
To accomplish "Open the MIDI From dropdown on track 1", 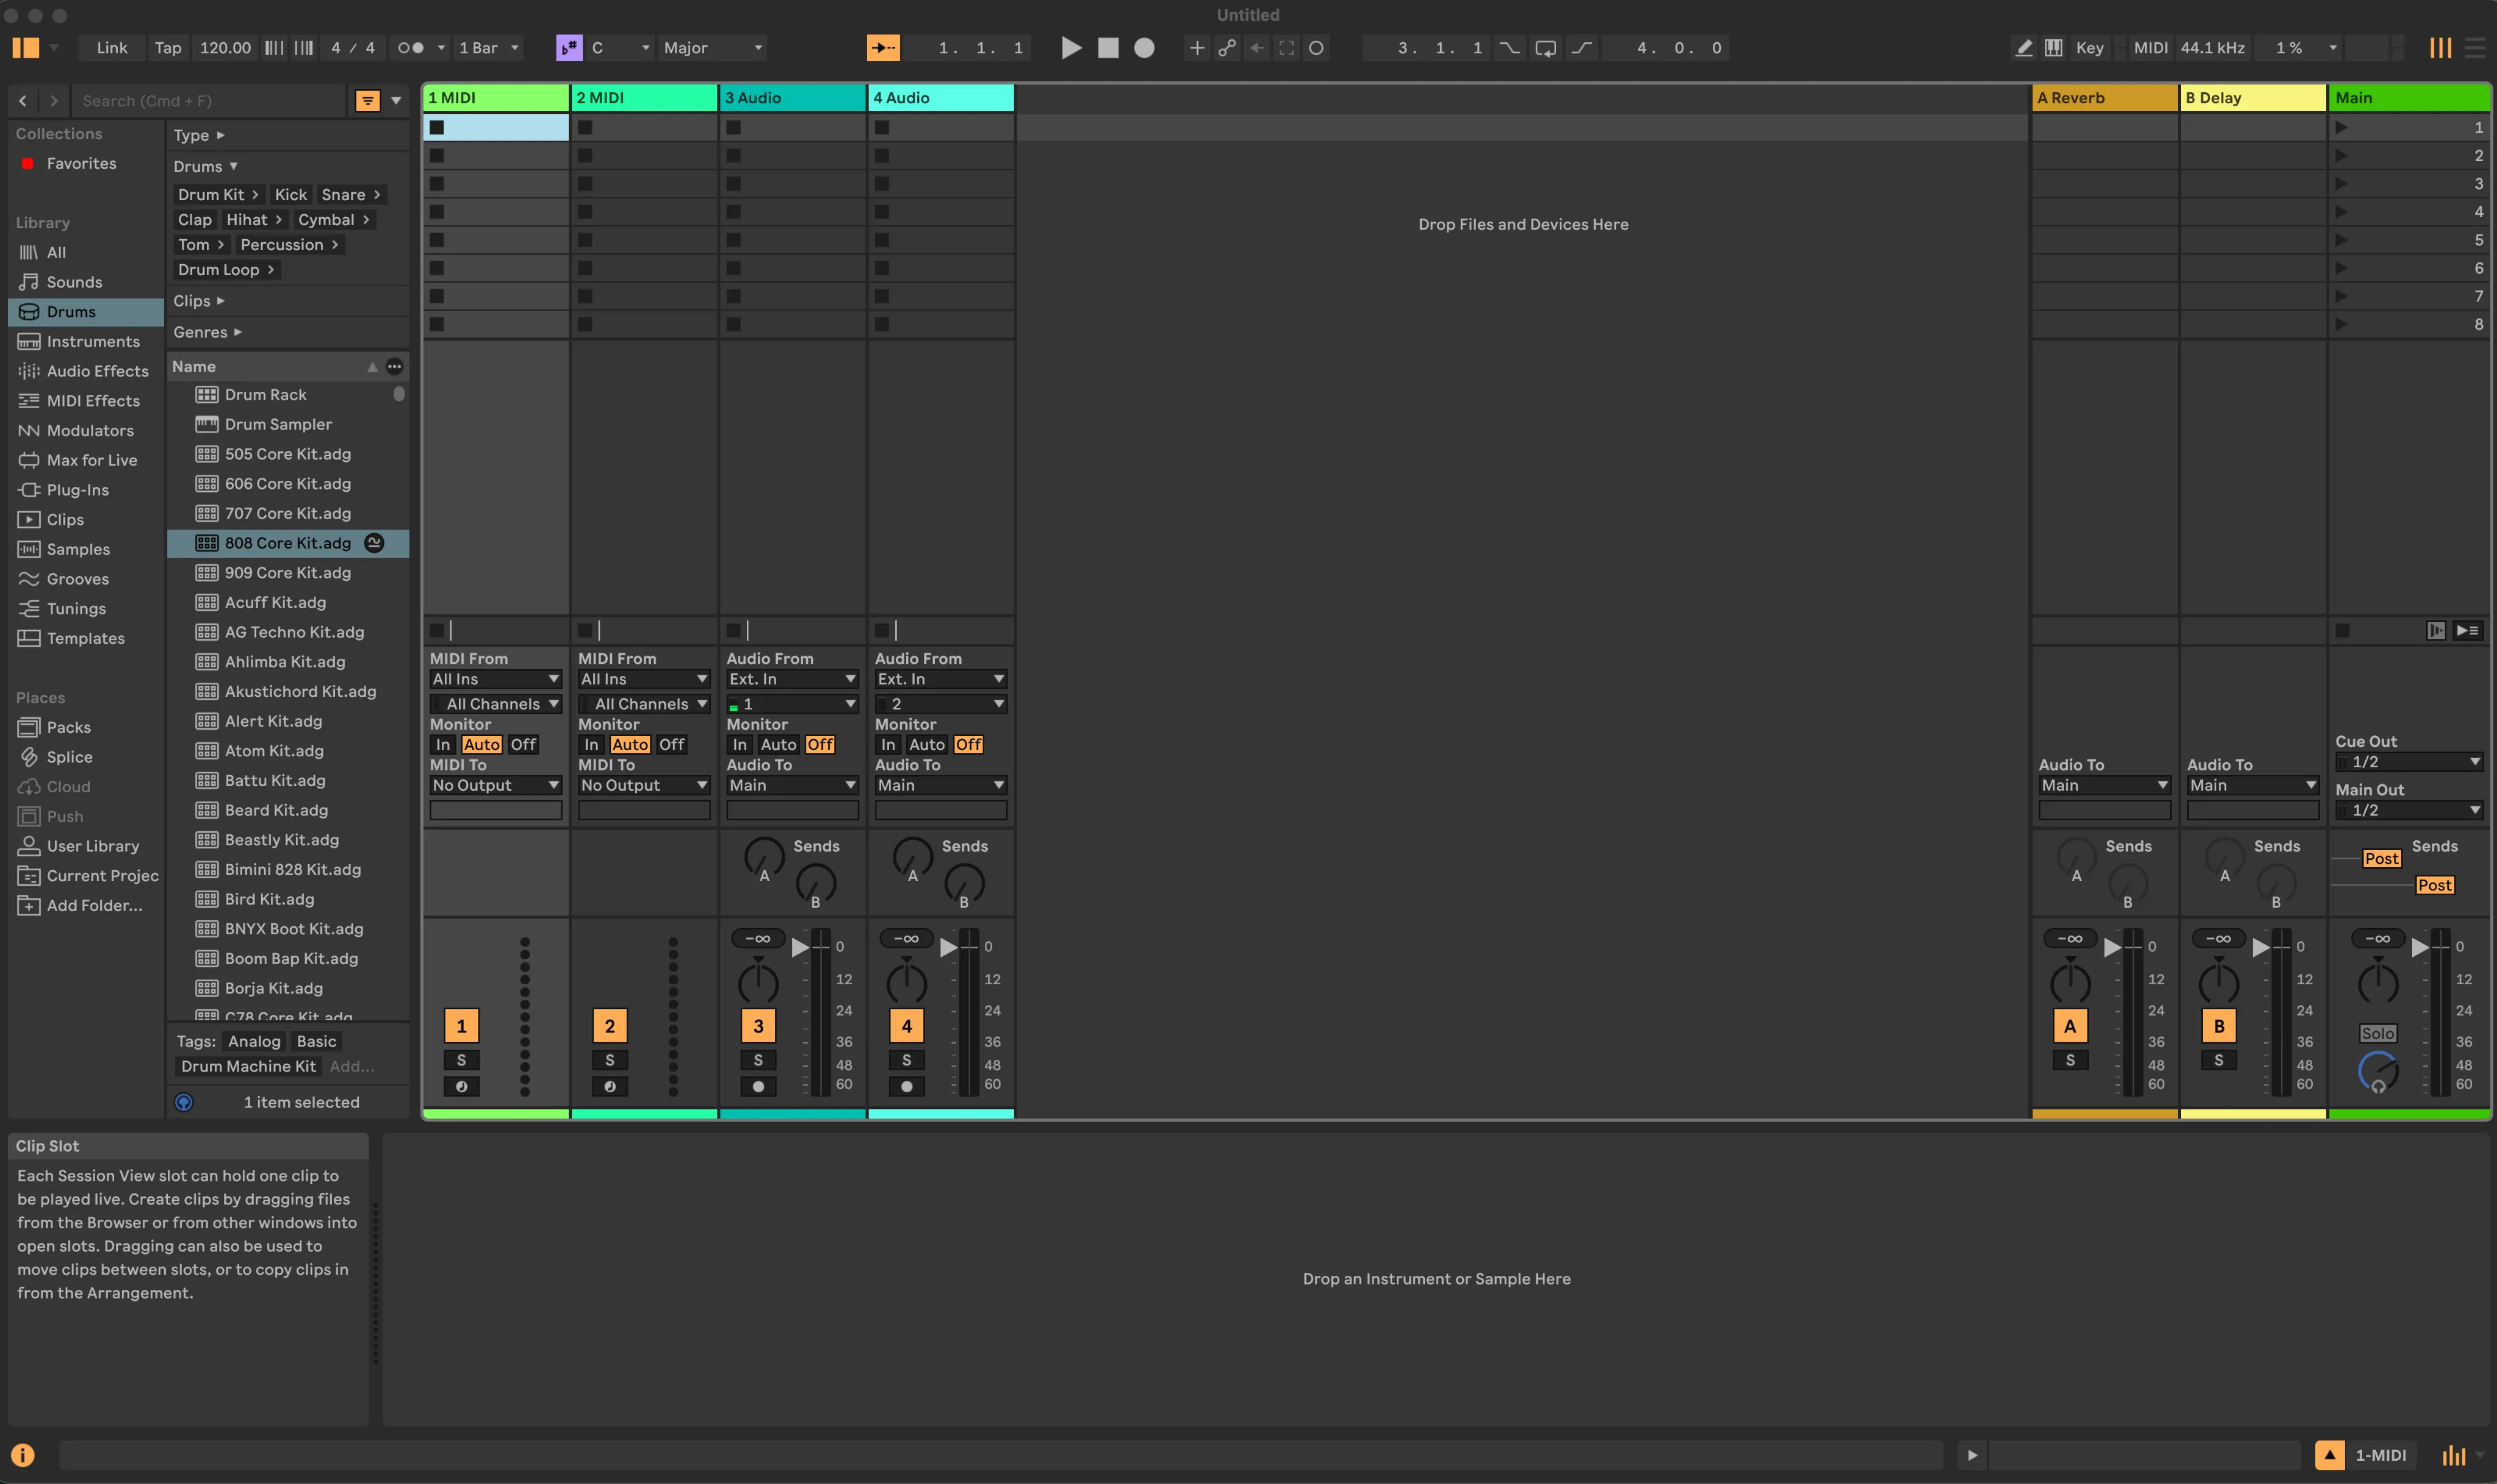I will pos(495,678).
